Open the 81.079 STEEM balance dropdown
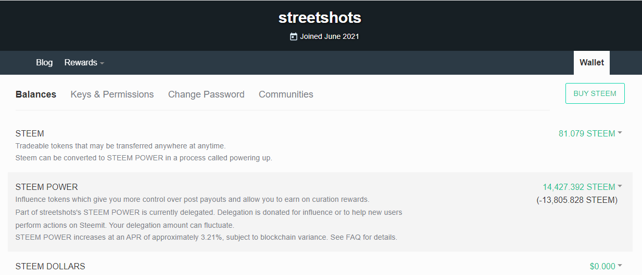This screenshot has height=275, width=642. pyautogui.click(x=590, y=133)
